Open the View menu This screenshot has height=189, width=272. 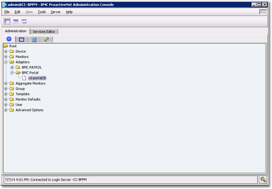pyautogui.click(x=29, y=12)
